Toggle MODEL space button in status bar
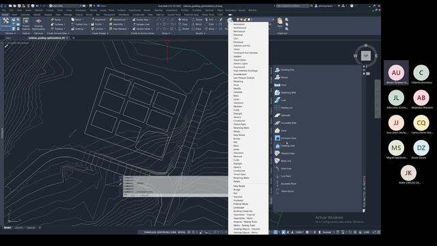The width and height of the screenshot is (437, 246). (x=182, y=232)
